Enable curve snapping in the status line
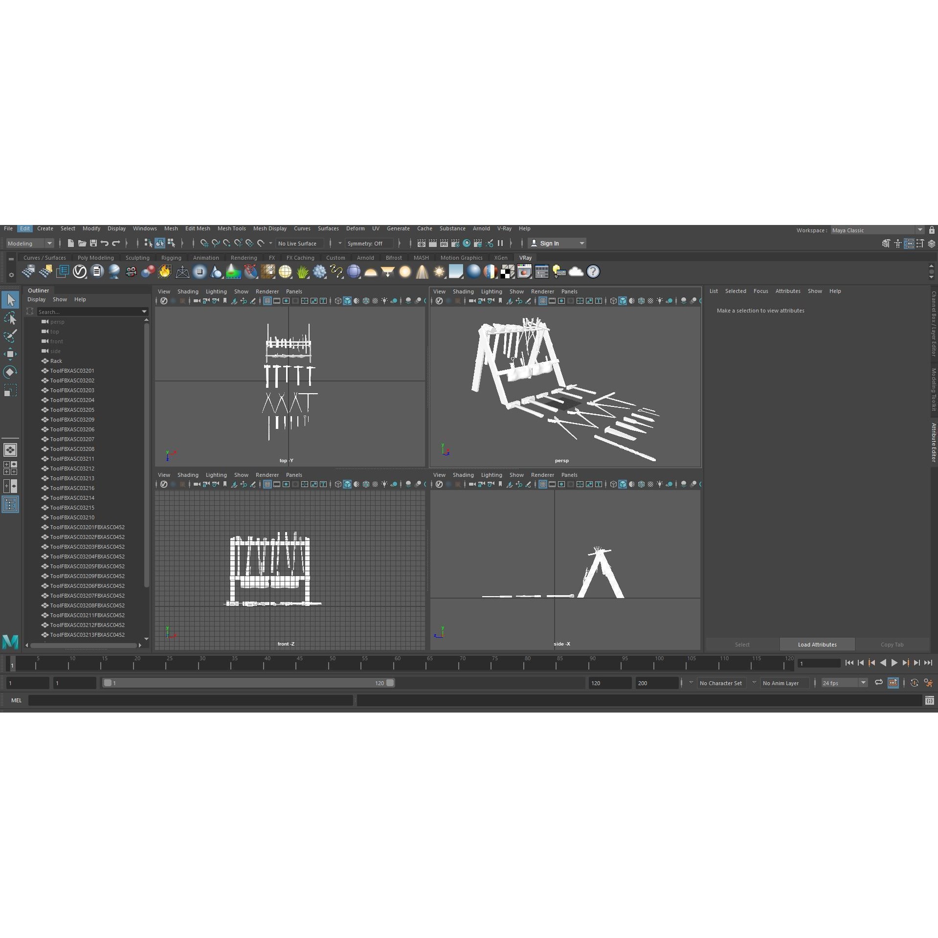938x938 pixels. pyautogui.click(x=216, y=243)
